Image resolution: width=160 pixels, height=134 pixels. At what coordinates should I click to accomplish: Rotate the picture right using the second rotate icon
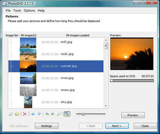pyautogui.click(x=53, y=114)
